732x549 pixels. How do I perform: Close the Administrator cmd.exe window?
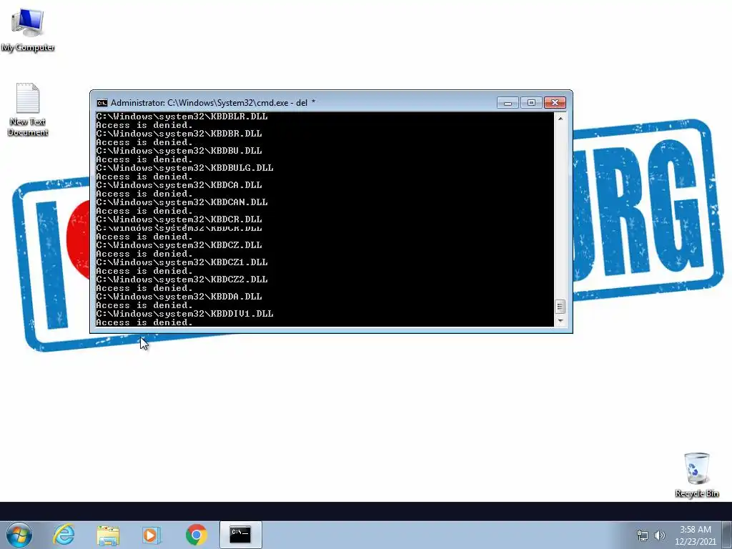[x=555, y=103]
